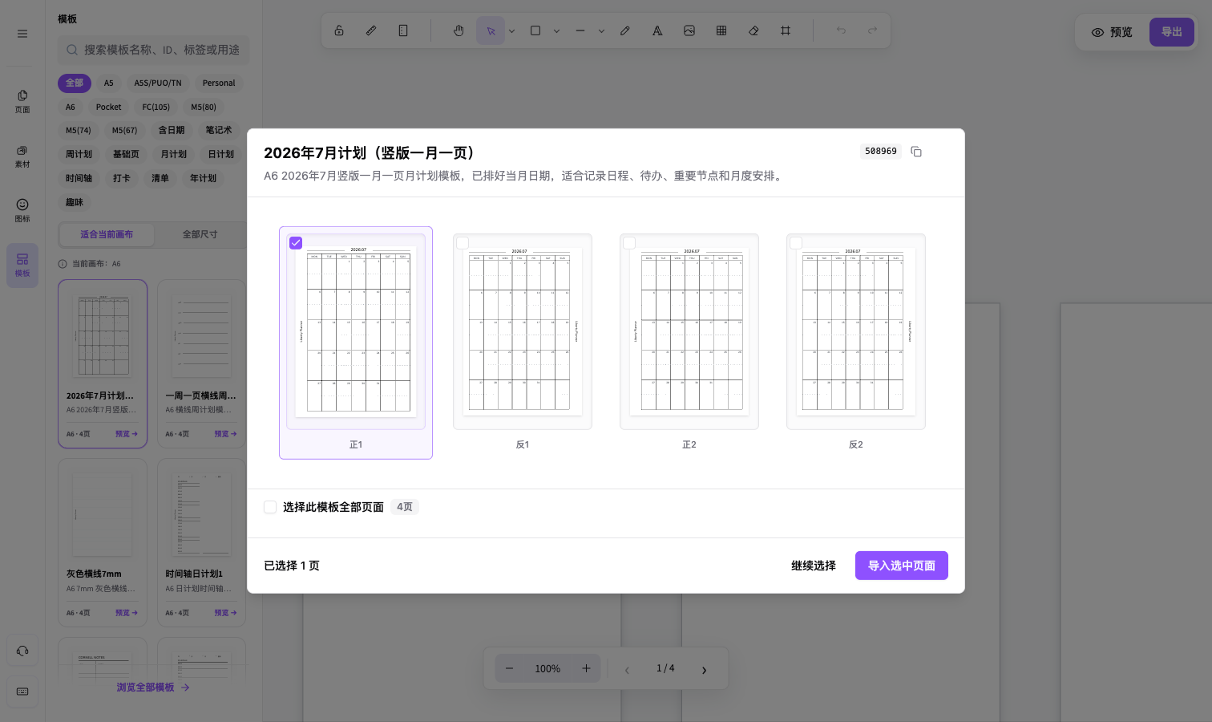Viewport: 1212px width, 722px height.
Task: Open the 模板 templates panel
Action: tap(22, 266)
